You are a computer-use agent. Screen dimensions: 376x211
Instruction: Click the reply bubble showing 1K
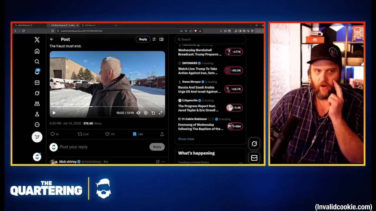[x=55, y=134]
